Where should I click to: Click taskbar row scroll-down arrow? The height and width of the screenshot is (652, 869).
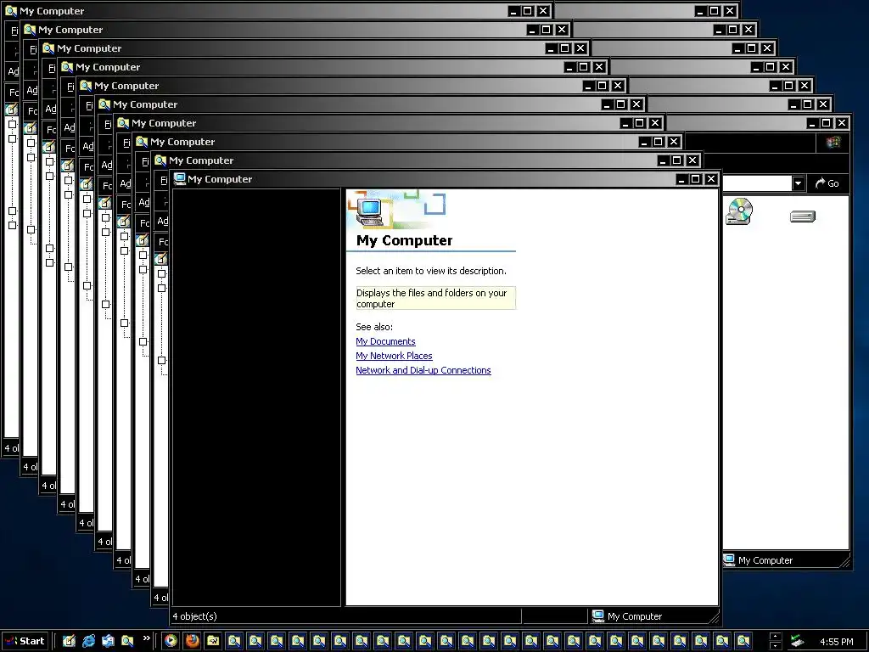pos(776,646)
